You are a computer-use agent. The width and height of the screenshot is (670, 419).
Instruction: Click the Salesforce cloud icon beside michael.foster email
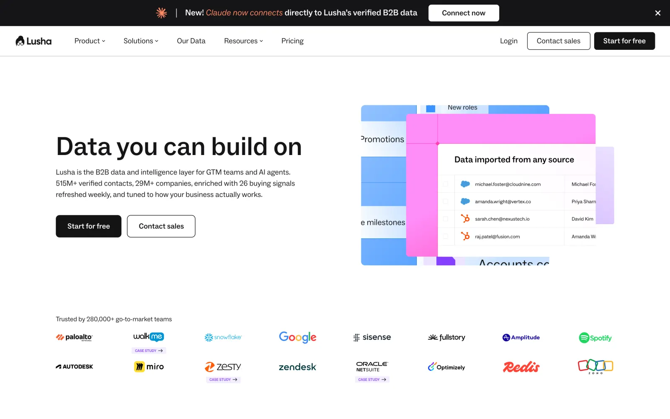coord(465,184)
